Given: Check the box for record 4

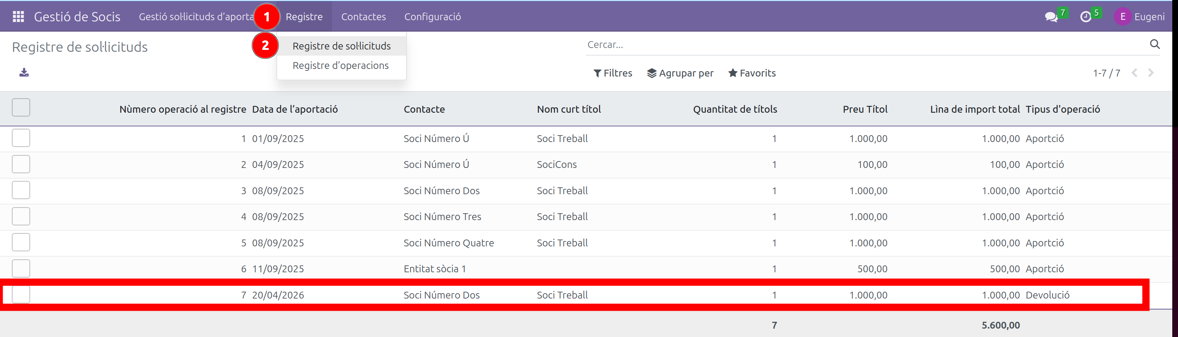Looking at the screenshot, I should pos(21,216).
